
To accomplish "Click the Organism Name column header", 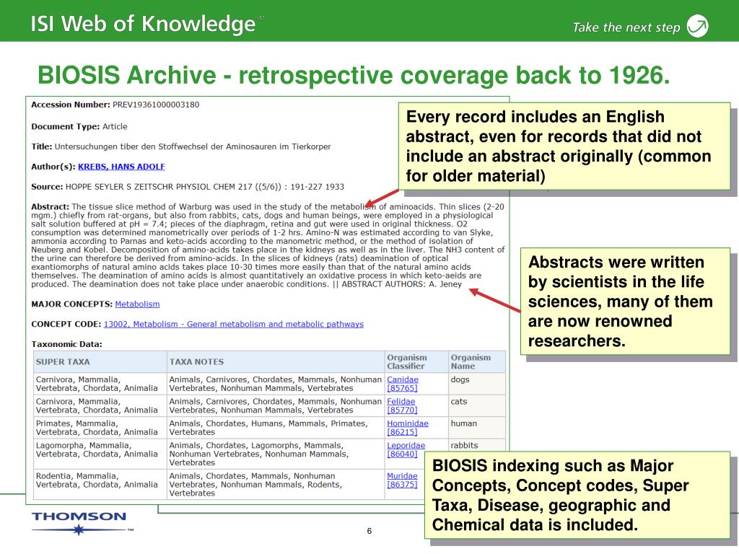I will [476, 362].
